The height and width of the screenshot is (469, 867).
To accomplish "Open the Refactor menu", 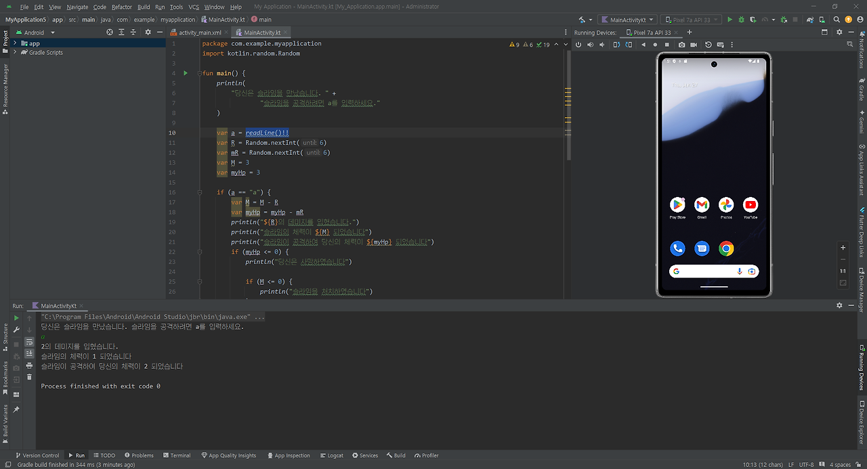I will point(122,7).
